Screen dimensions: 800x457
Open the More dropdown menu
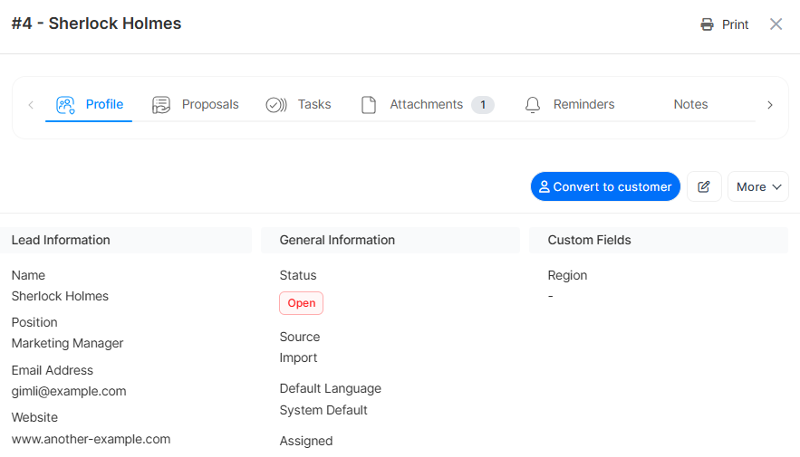pos(757,186)
